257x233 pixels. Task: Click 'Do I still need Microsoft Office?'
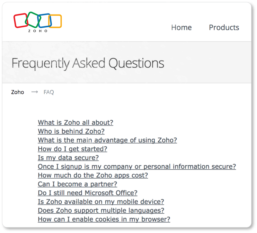coord(87,193)
